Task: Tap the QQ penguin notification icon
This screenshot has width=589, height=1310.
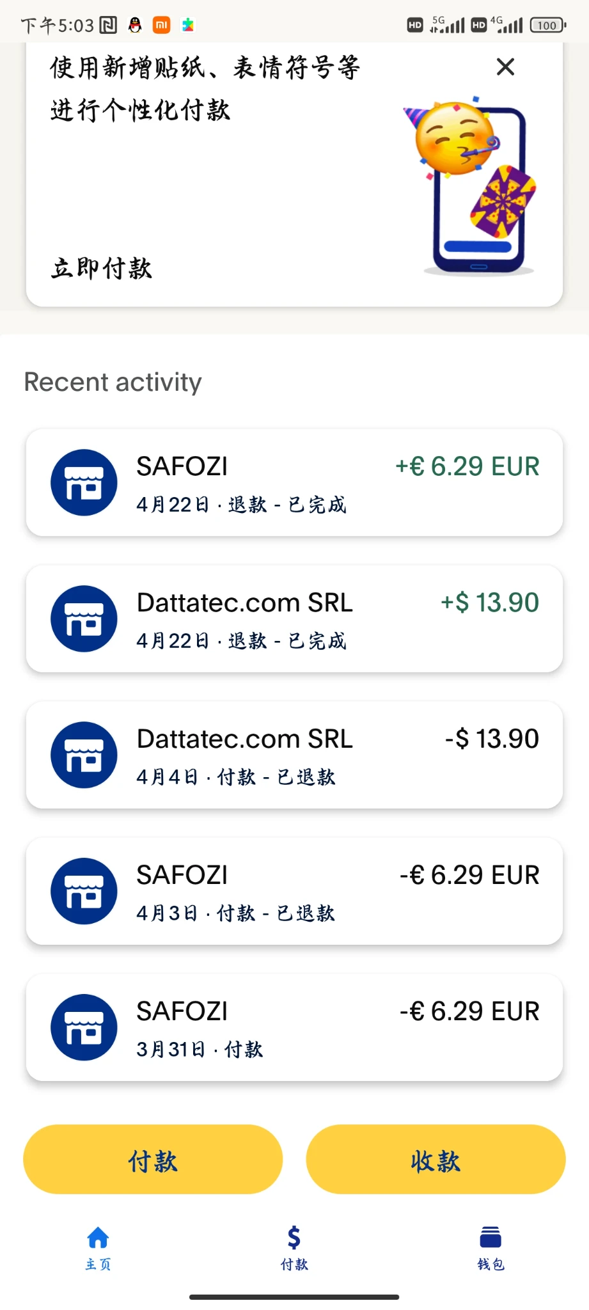Action: (x=134, y=25)
